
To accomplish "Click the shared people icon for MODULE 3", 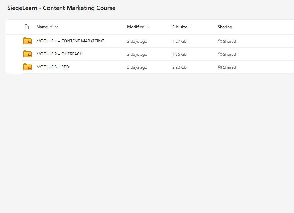I will tap(219, 67).
